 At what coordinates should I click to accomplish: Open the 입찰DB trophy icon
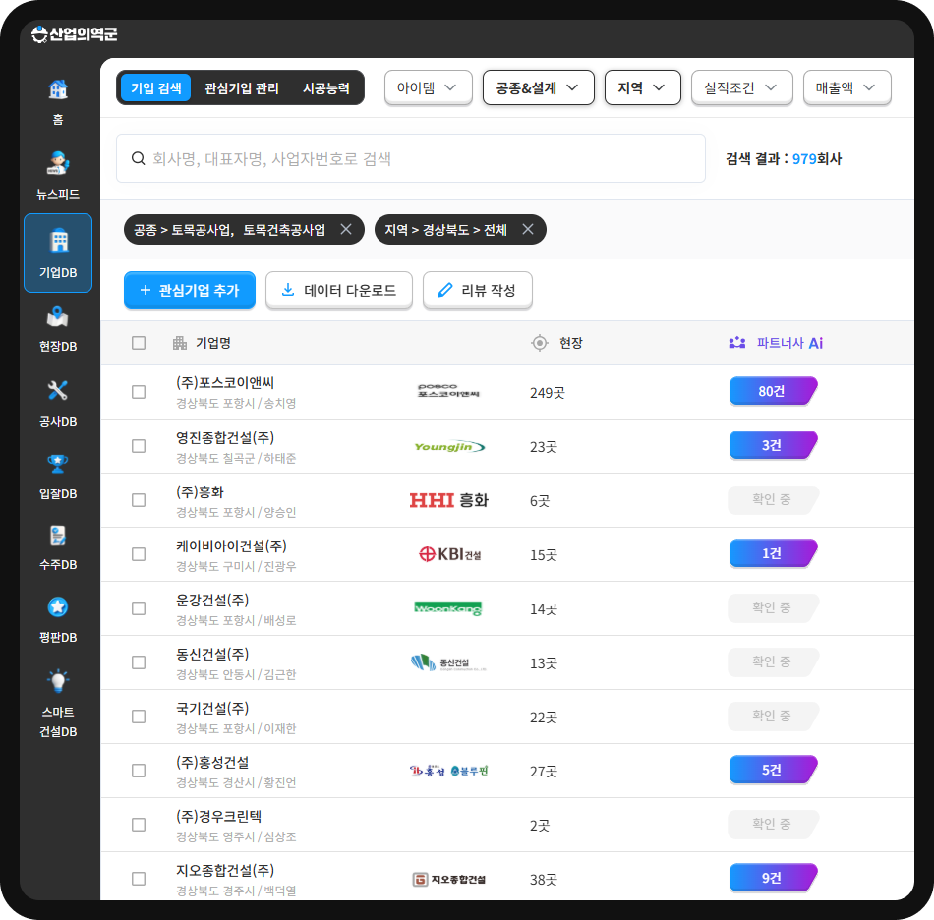(58, 464)
